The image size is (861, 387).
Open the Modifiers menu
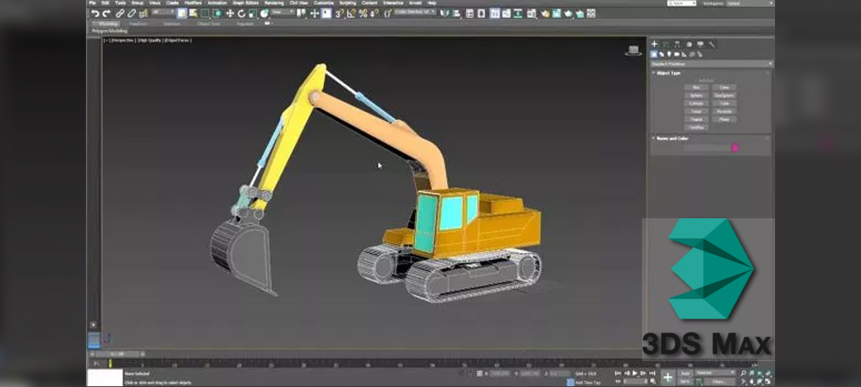pos(193,3)
